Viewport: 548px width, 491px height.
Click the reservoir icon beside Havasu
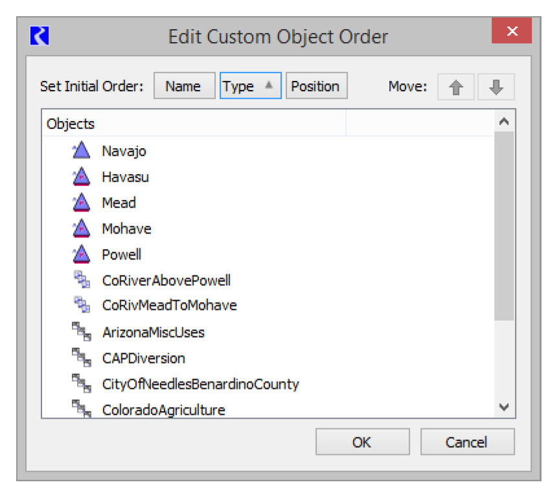click(x=80, y=177)
